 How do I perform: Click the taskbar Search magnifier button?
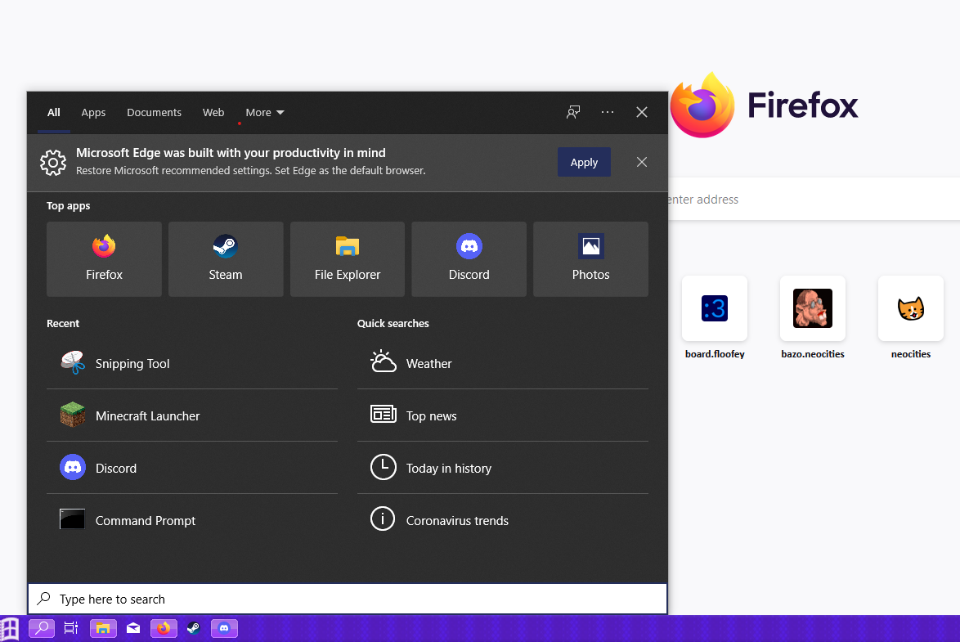point(42,629)
